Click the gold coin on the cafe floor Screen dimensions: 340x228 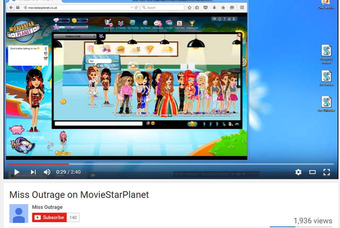coord(63,101)
